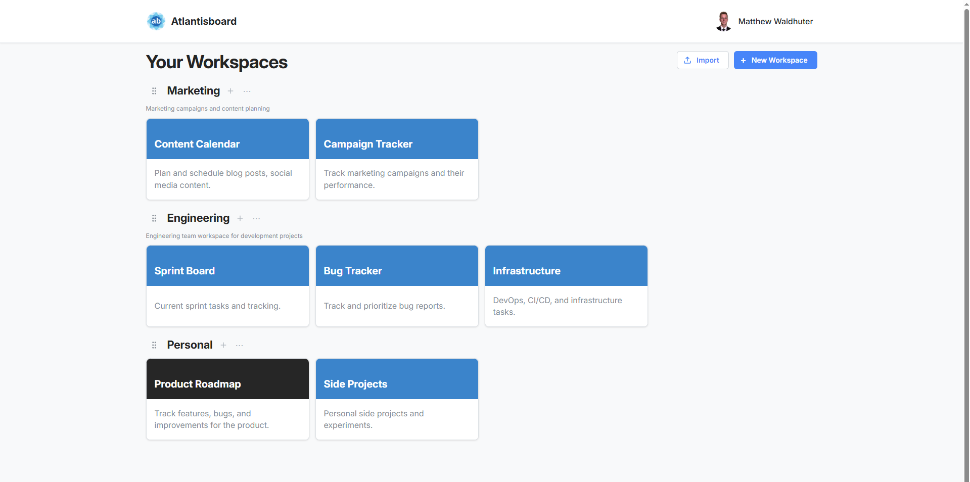Click 'Track marketing campaigns and their performance' text
This screenshot has height=482, width=970.
point(394,179)
